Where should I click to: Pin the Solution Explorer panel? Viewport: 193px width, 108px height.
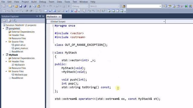tap(40, 16)
